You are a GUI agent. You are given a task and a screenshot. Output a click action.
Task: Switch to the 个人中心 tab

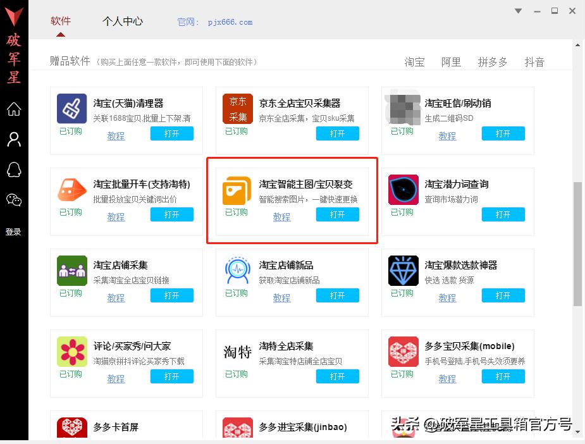(123, 21)
